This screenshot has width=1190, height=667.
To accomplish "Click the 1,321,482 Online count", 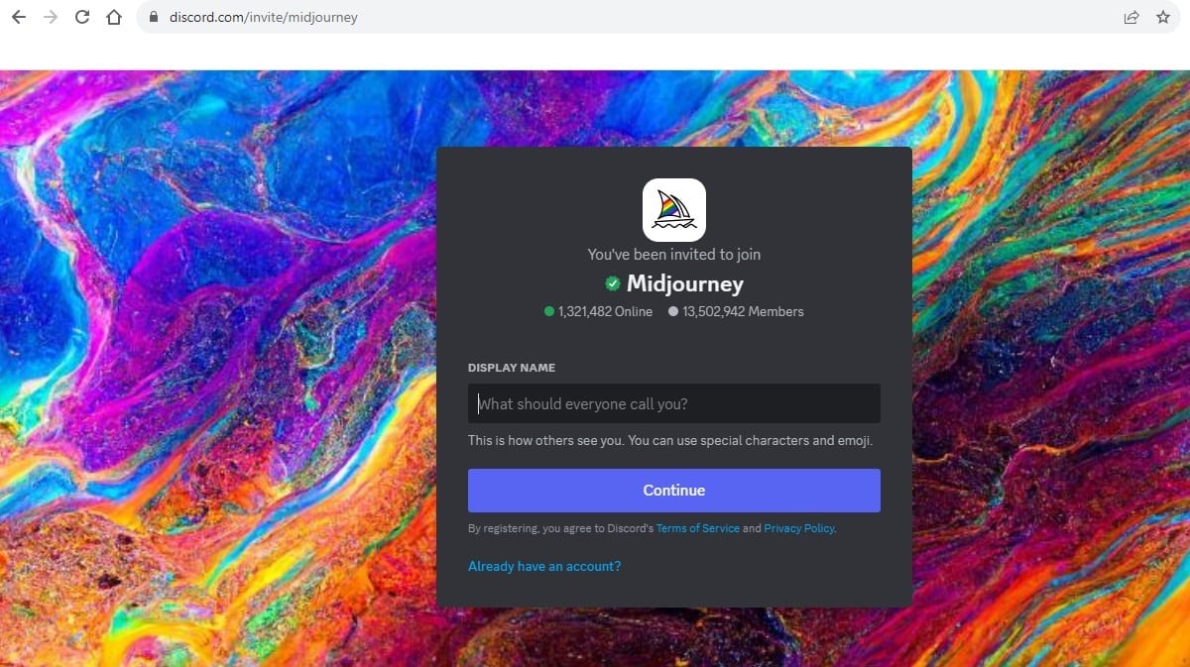I will 605,311.
